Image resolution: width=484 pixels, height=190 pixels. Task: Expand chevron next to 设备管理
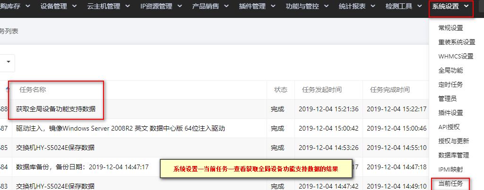[75, 6]
